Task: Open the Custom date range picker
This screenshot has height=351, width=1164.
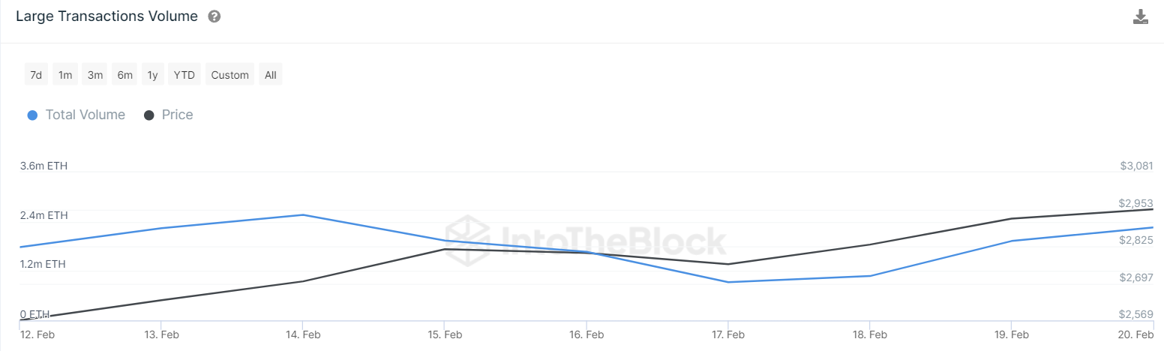Action: 229,75
